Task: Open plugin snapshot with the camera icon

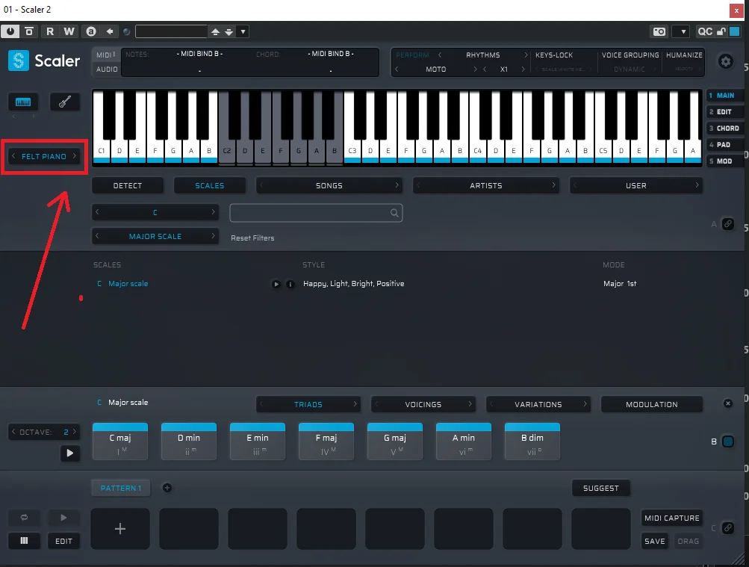Action: pos(659,31)
